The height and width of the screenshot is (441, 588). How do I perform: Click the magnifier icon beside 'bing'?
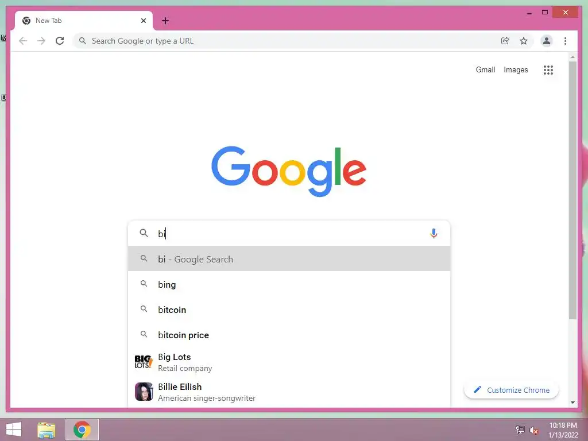coord(144,284)
